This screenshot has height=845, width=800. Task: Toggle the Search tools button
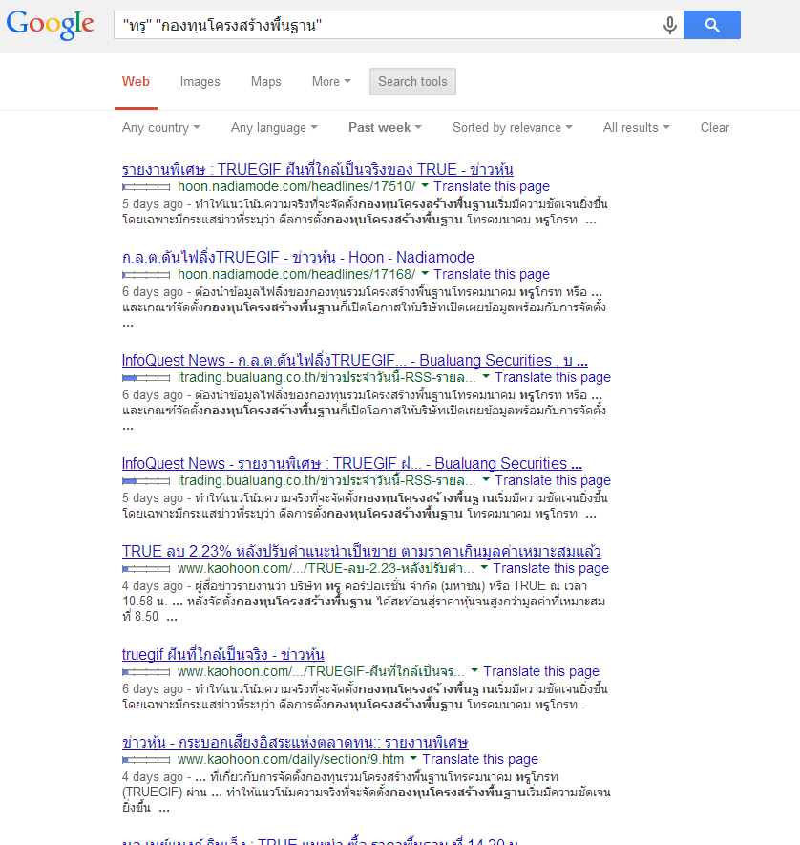pos(412,81)
